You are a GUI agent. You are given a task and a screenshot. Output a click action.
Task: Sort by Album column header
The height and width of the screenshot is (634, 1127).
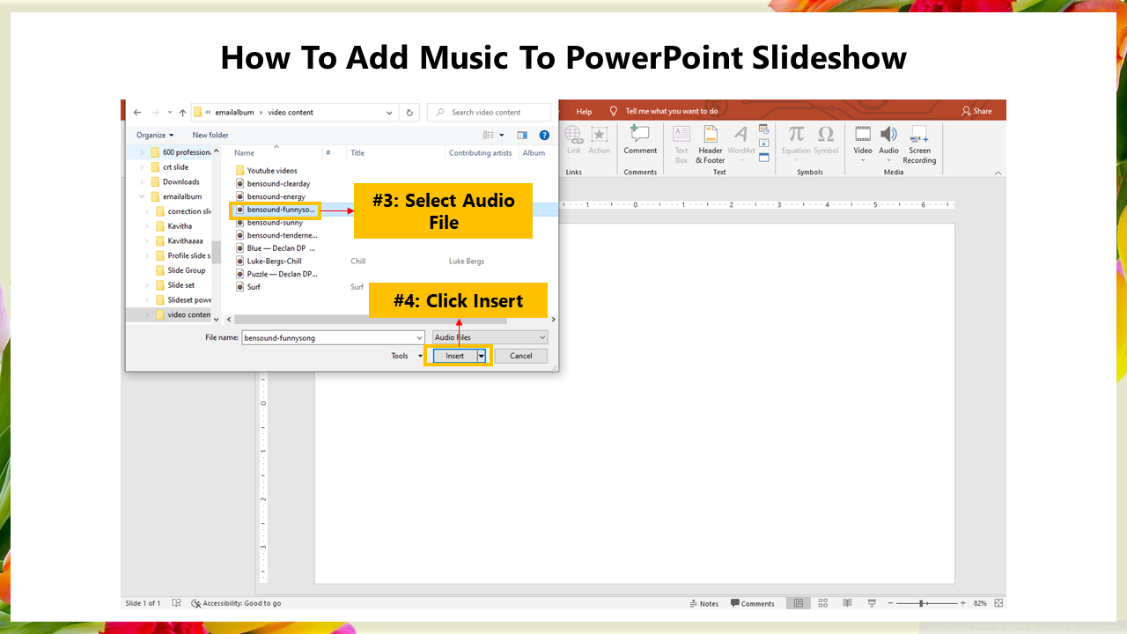tap(534, 152)
